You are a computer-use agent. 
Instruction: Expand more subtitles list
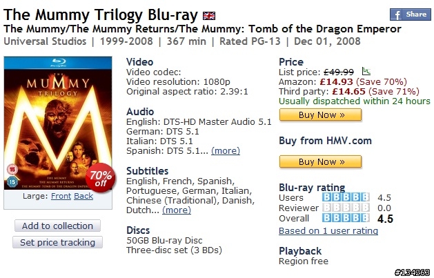click(177, 210)
